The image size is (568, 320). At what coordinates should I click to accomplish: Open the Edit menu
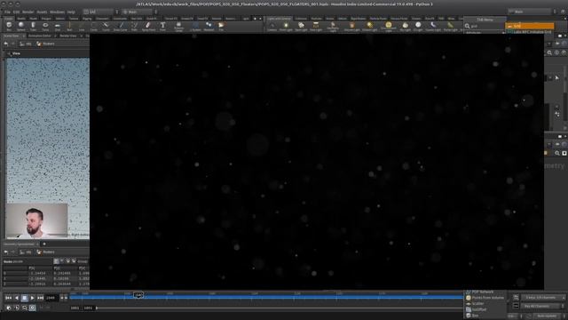coord(16,12)
